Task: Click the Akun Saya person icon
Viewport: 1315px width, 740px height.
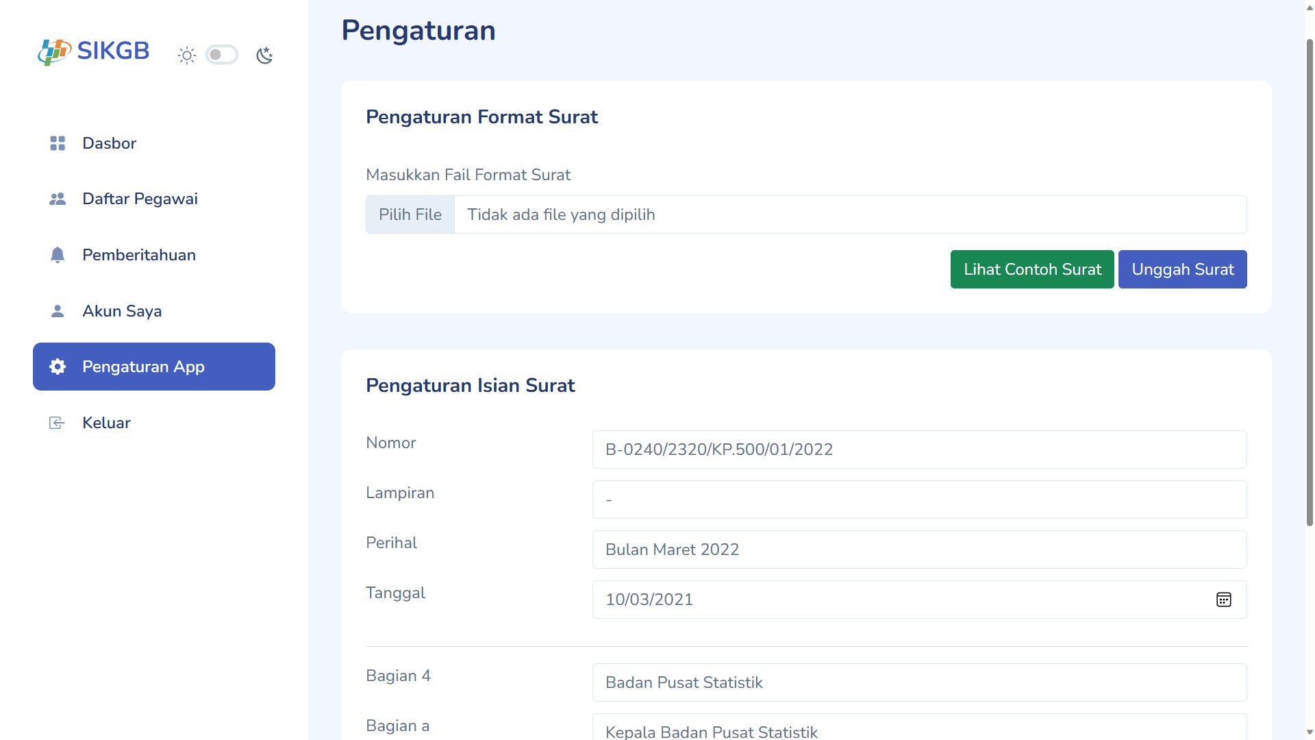Action: tap(58, 311)
